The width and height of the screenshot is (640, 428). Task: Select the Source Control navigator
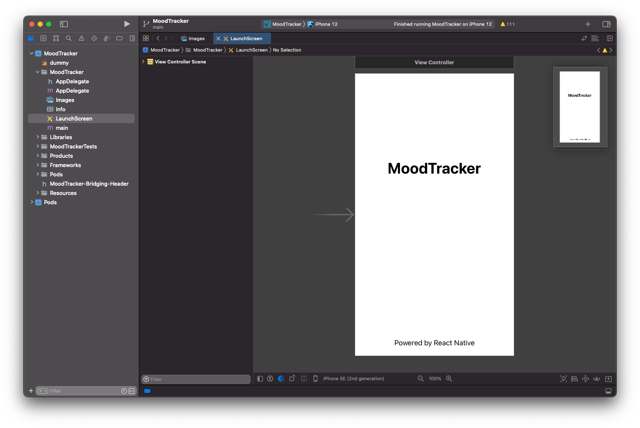[43, 38]
